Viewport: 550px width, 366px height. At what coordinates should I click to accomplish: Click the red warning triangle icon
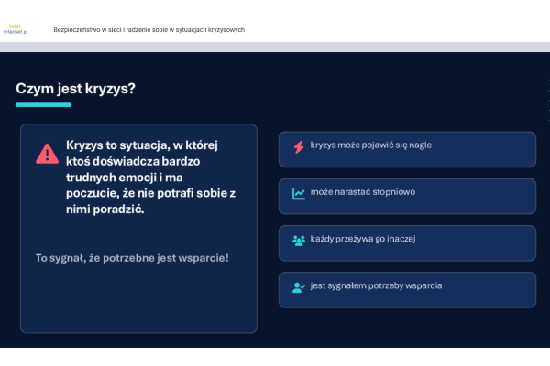[x=47, y=154]
